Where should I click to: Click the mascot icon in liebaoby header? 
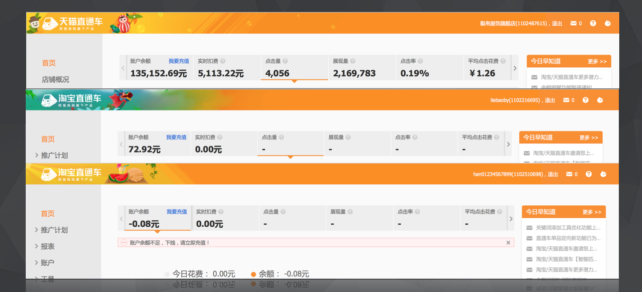[600, 100]
